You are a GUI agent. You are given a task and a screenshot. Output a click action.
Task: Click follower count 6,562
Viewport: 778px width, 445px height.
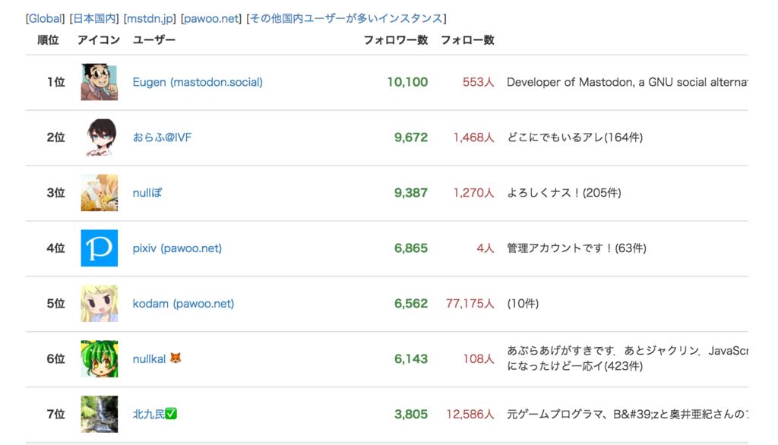point(411,303)
